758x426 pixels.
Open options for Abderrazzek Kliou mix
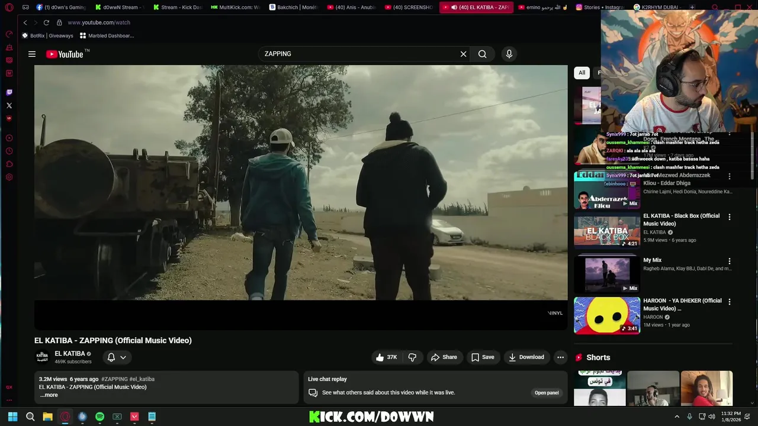click(729, 176)
